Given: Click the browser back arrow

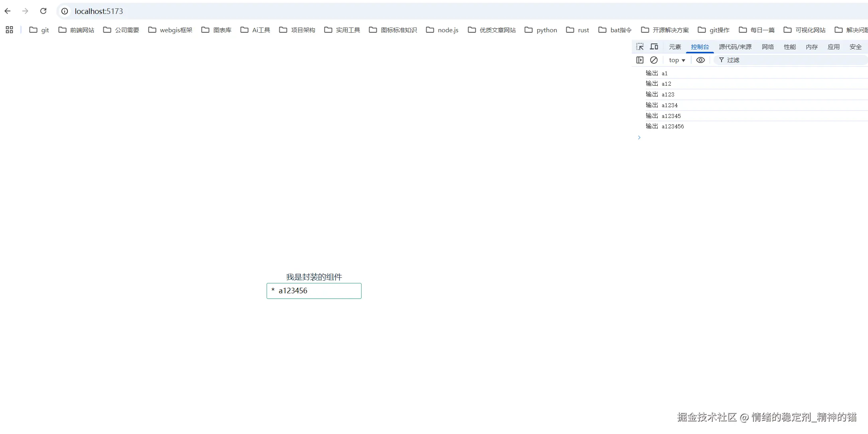Looking at the screenshot, I should tap(8, 11).
